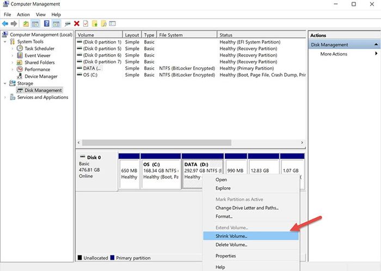The height and width of the screenshot is (271, 381).
Task: Click the Shared Folders icon
Action: tap(20, 62)
